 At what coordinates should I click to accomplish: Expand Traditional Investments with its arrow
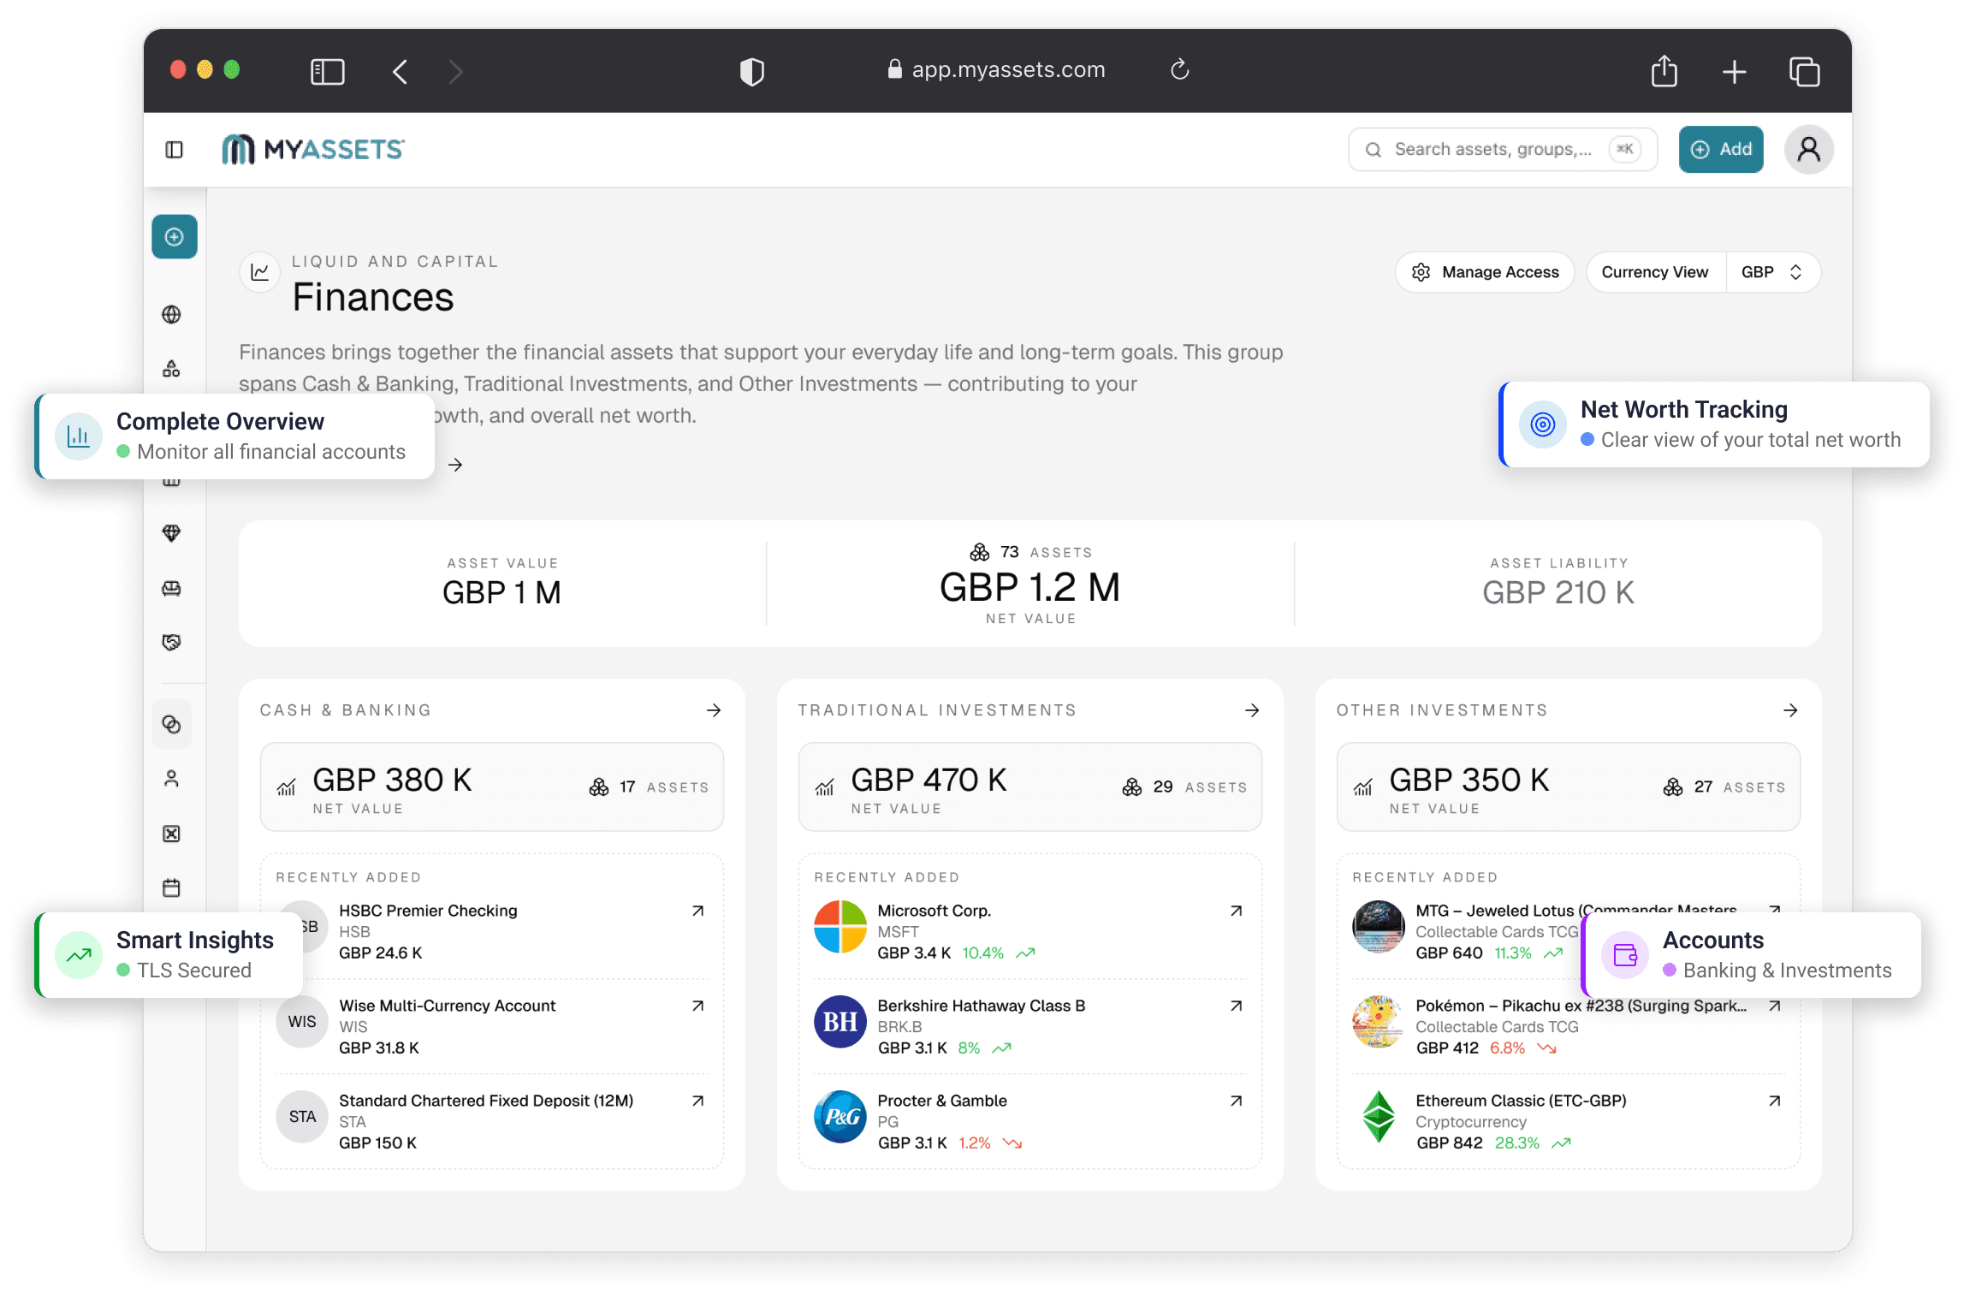(x=1252, y=710)
